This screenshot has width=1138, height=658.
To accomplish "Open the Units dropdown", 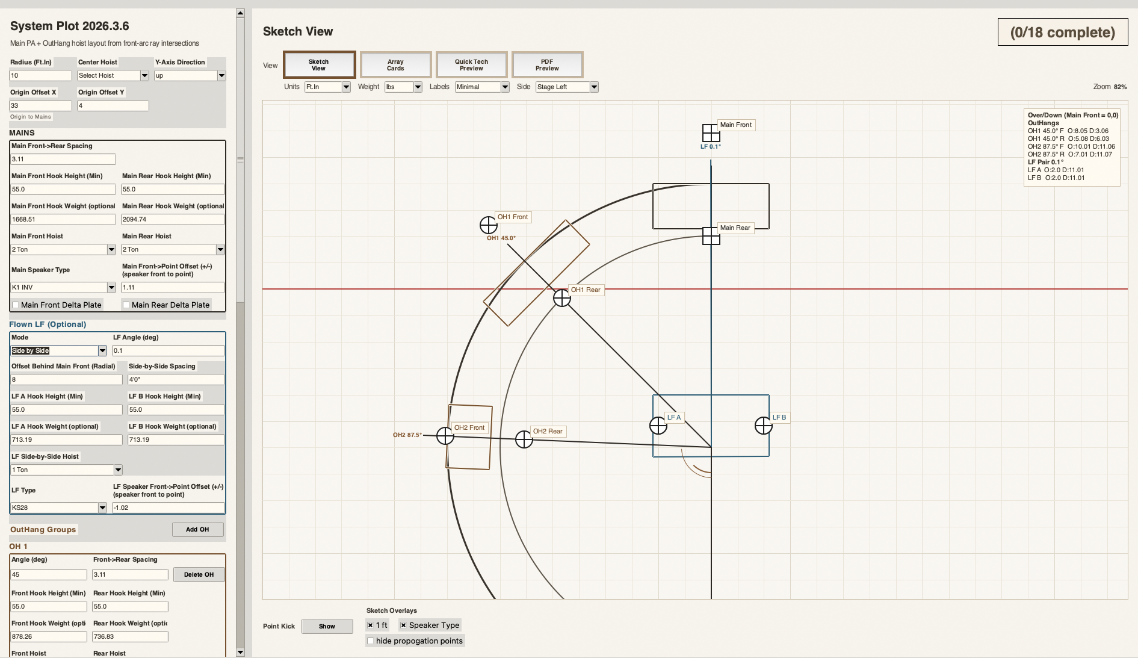I will (x=327, y=87).
